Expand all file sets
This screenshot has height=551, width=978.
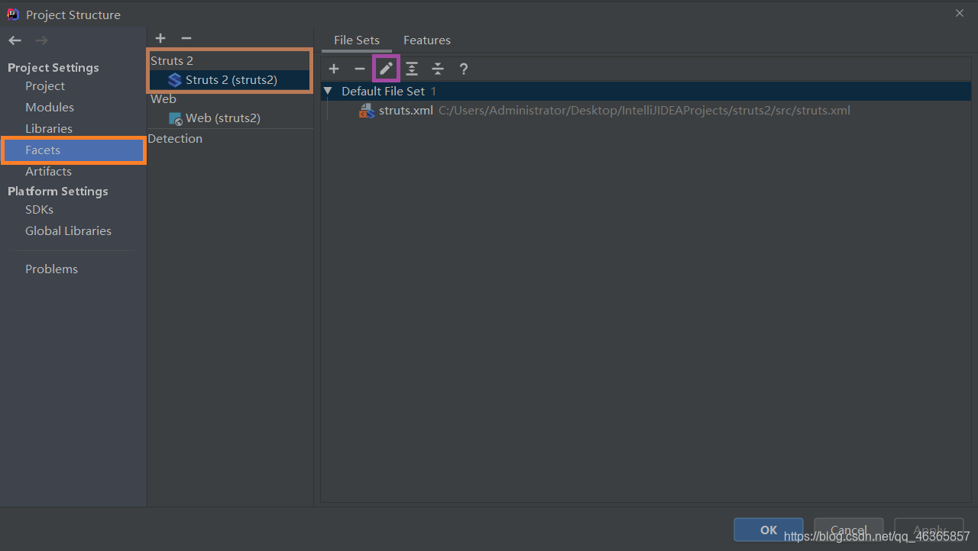[x=412, y=69]
